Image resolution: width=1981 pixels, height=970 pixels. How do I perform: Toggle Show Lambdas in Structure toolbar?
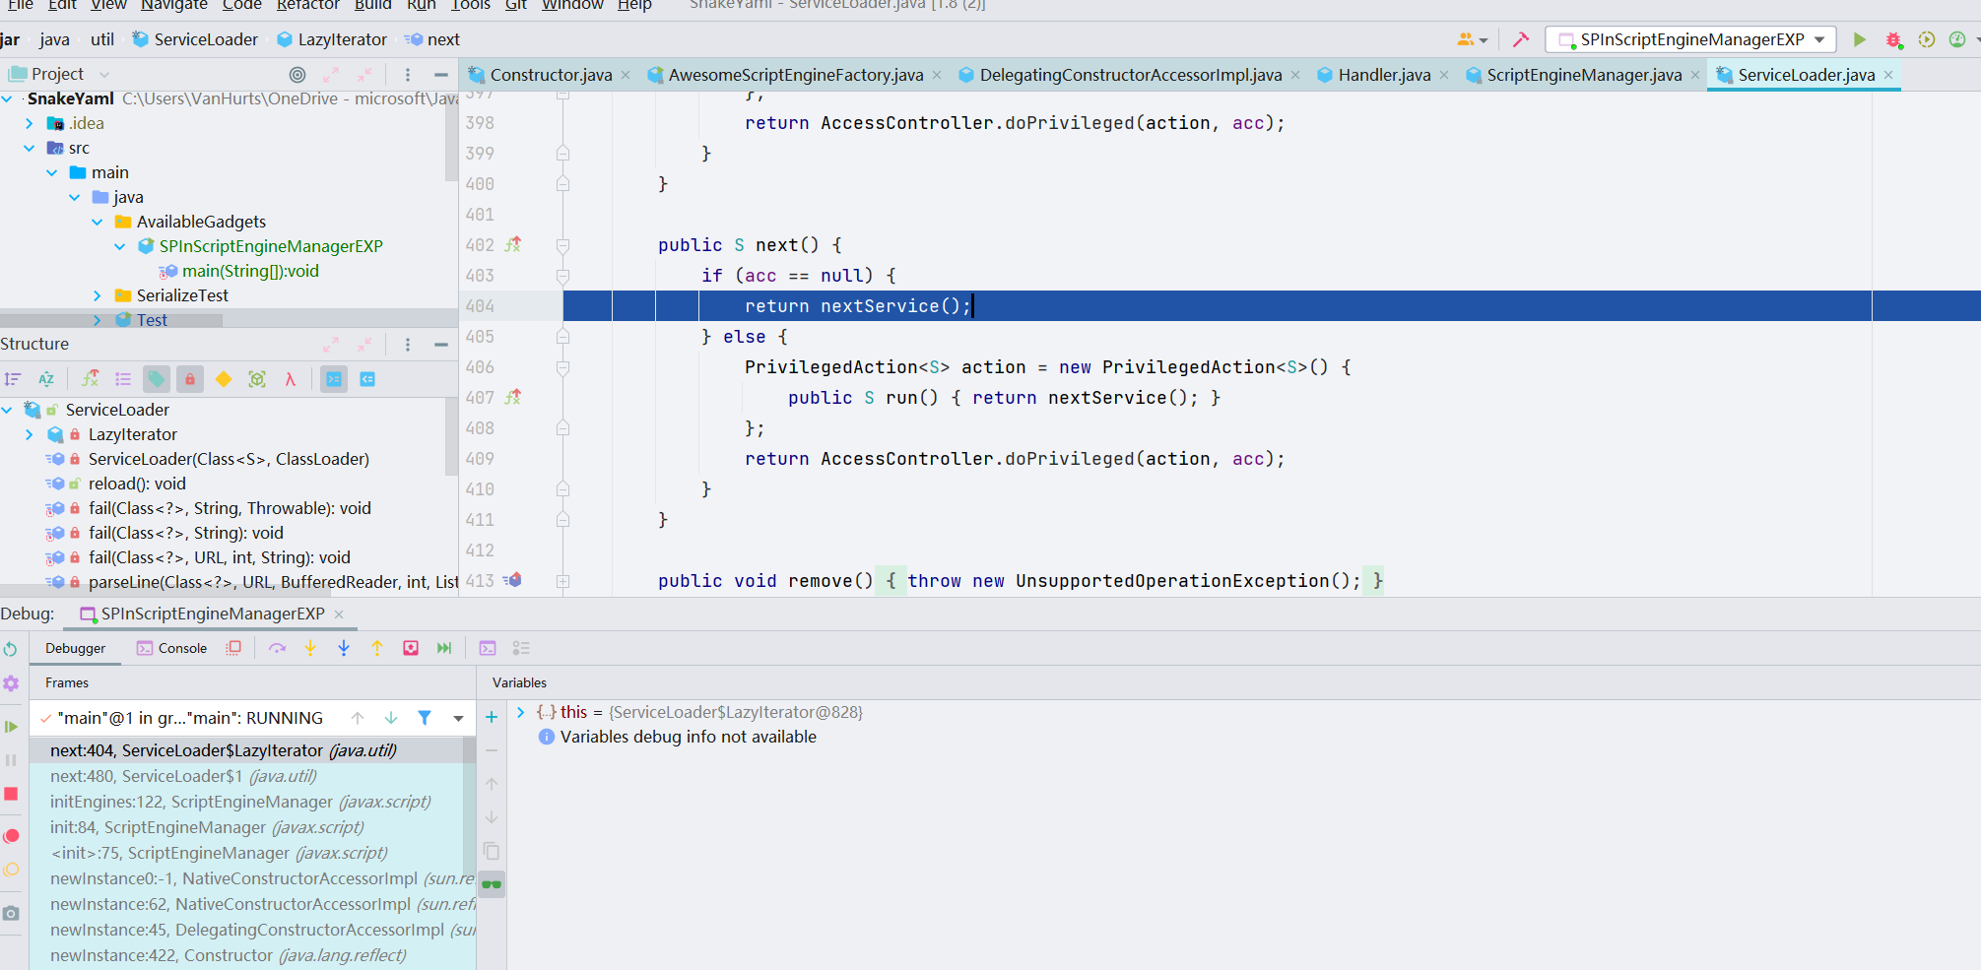[x=291, y=379]
